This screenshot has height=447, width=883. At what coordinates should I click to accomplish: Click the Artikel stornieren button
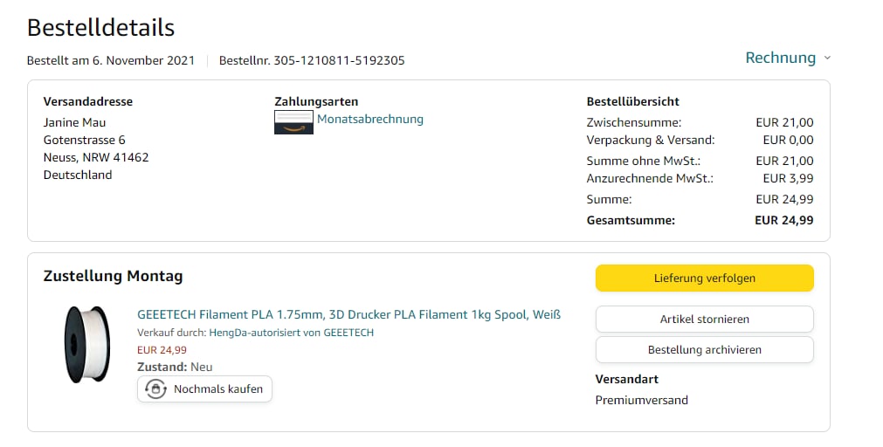[704, 319]
